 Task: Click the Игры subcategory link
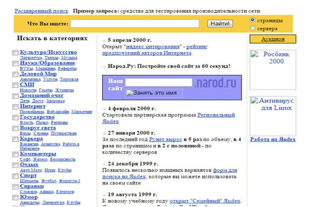tap(50, 170)
